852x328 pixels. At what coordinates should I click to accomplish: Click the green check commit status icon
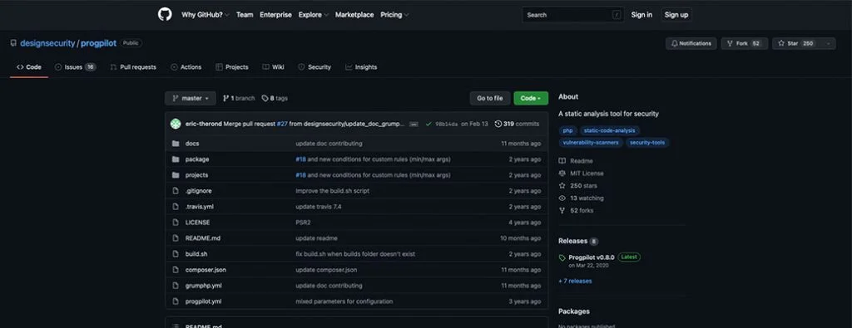[x=428, y=124]
